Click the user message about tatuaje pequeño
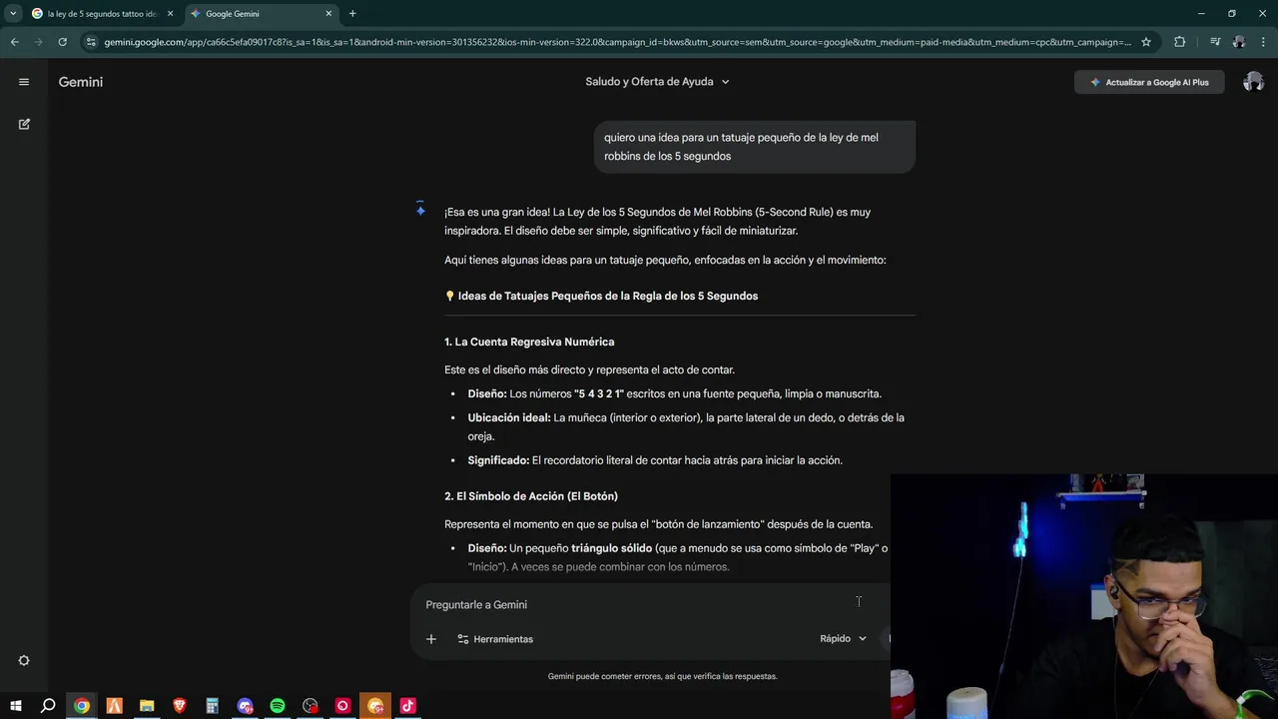 755,147
